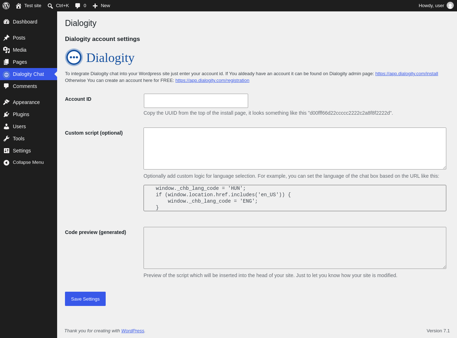The height and width of the screenshot is (338, 457).
Task: Click the 'Preview of the script' description text
Action: pos(270,275)
